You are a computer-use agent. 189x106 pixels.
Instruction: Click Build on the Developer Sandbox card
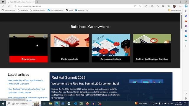click(x=152, y=48)
